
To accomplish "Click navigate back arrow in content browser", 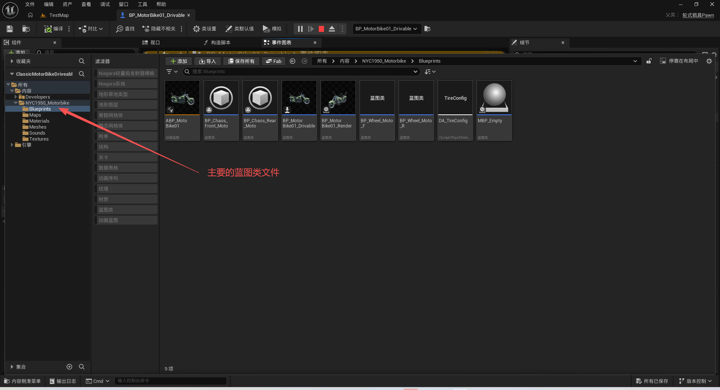I will [x=292, y=61].
